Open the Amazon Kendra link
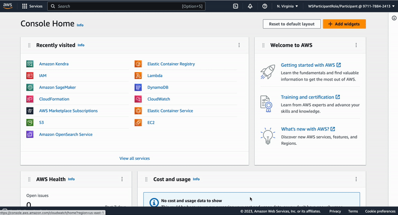This screenshot has height=215, width=398. tap(54, 64)
